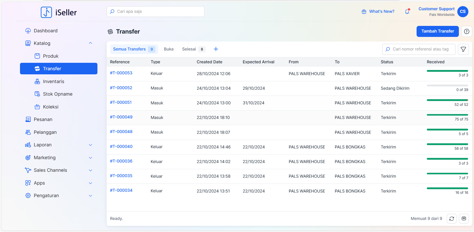Click the Marketing target icon
474x232 pixels.
point(28,158)
